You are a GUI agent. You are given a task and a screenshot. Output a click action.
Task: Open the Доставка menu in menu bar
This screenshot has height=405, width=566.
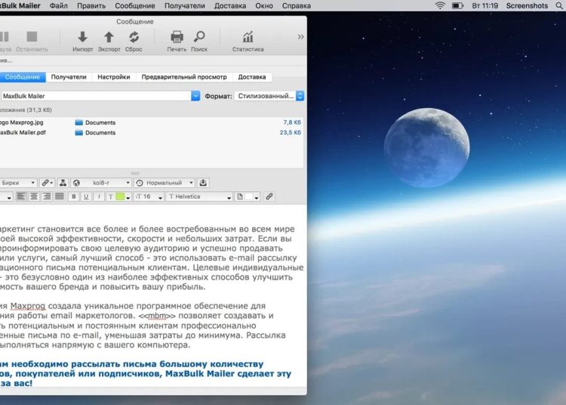[229, 5]
